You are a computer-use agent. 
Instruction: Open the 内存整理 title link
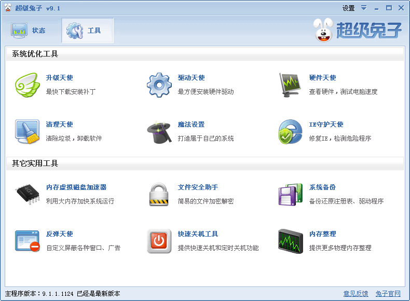click(322, 234)
